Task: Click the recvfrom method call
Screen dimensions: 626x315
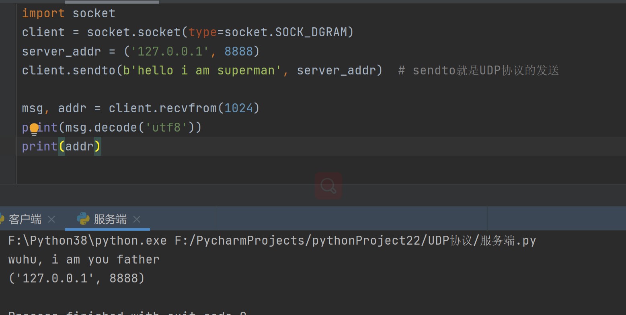Action: tap(188, 108)
